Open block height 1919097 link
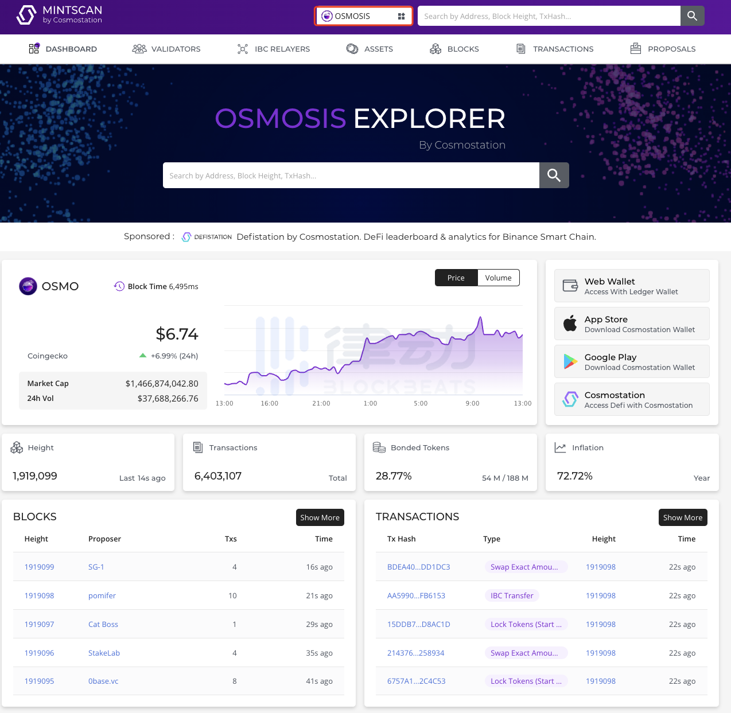This screenshot has width=731, height=713. point(39,624)
